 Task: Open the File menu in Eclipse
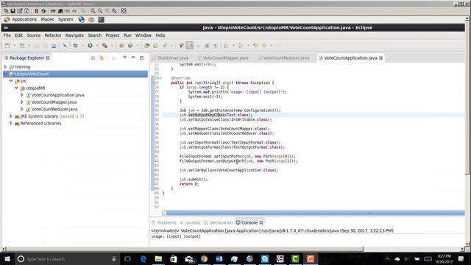tap(7, 35)
